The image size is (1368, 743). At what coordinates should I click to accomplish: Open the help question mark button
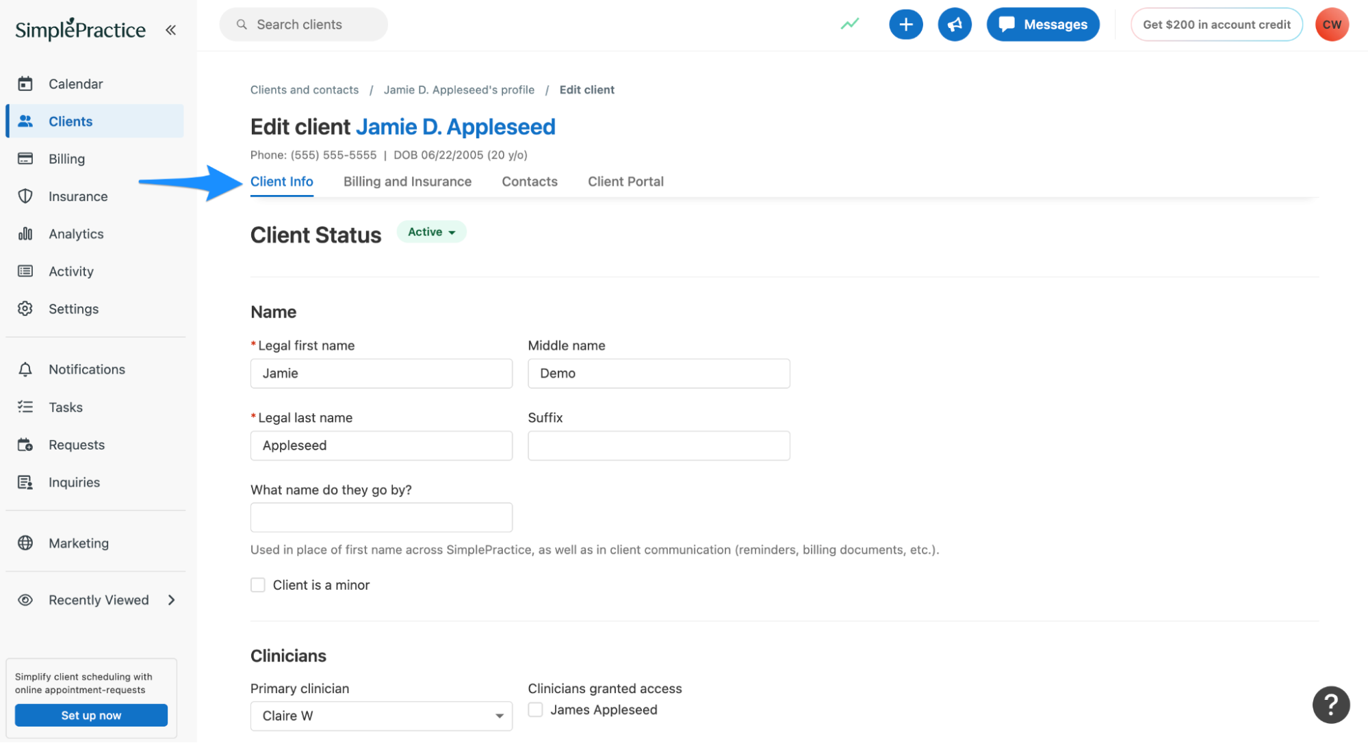click(1331, 704)
